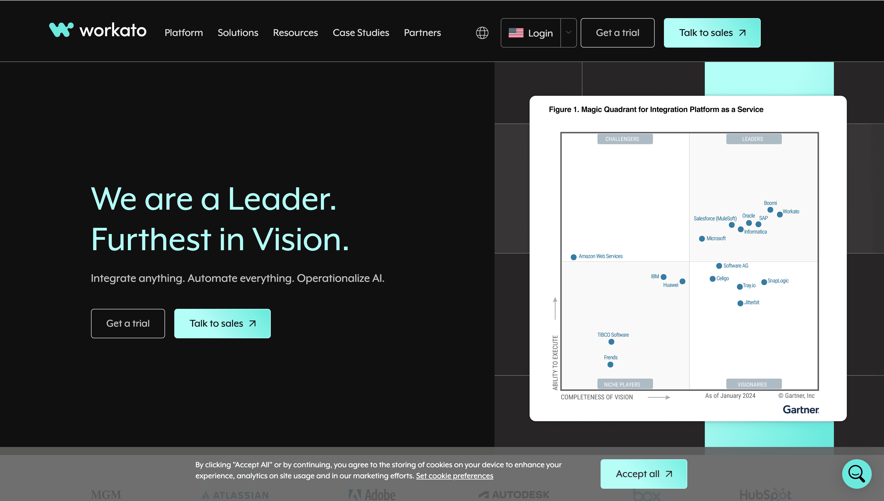Select the Partners menu tab
884x501 pixels.
423,33
